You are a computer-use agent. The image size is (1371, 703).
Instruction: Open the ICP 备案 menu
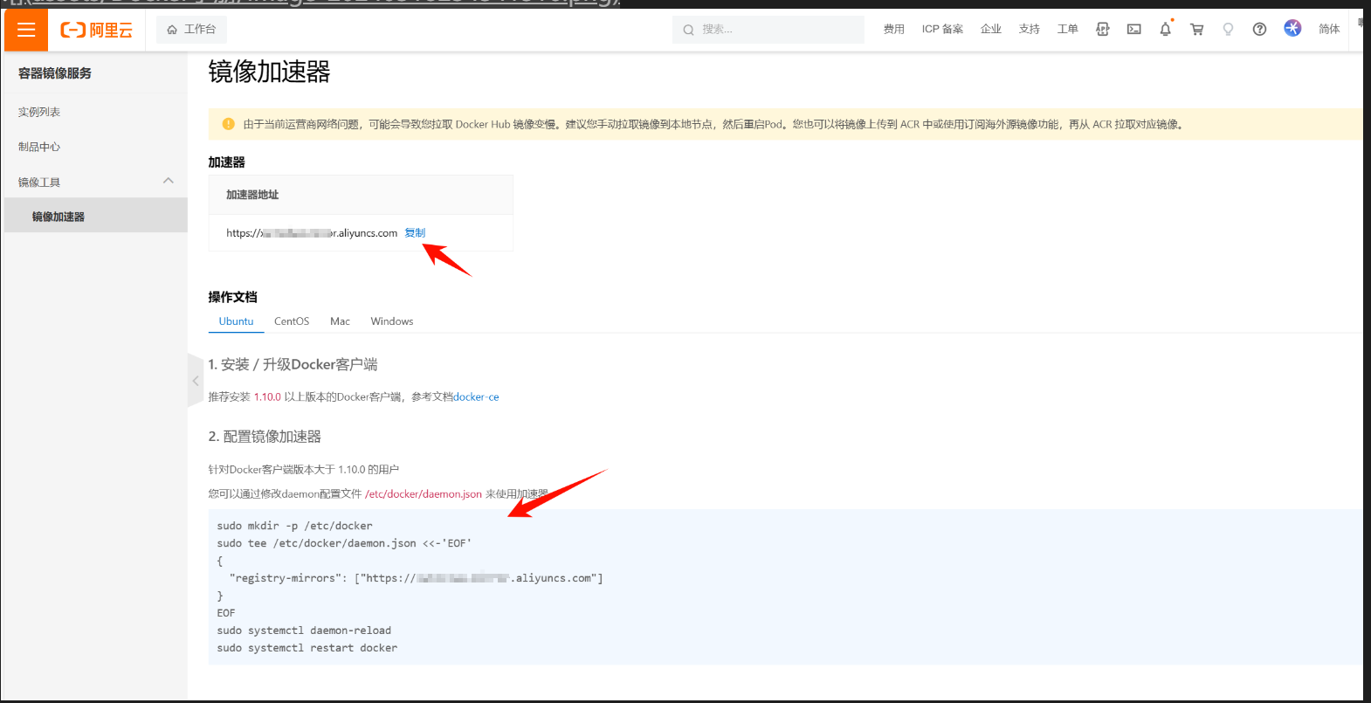point(942,30)
